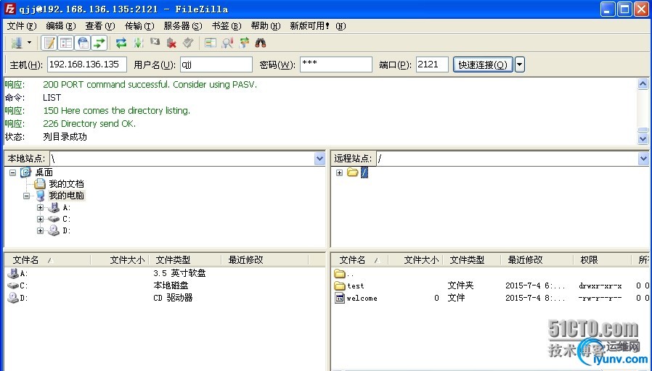Select 我的文档 in local tree
The image size is (652, 371).
point(66,184)
